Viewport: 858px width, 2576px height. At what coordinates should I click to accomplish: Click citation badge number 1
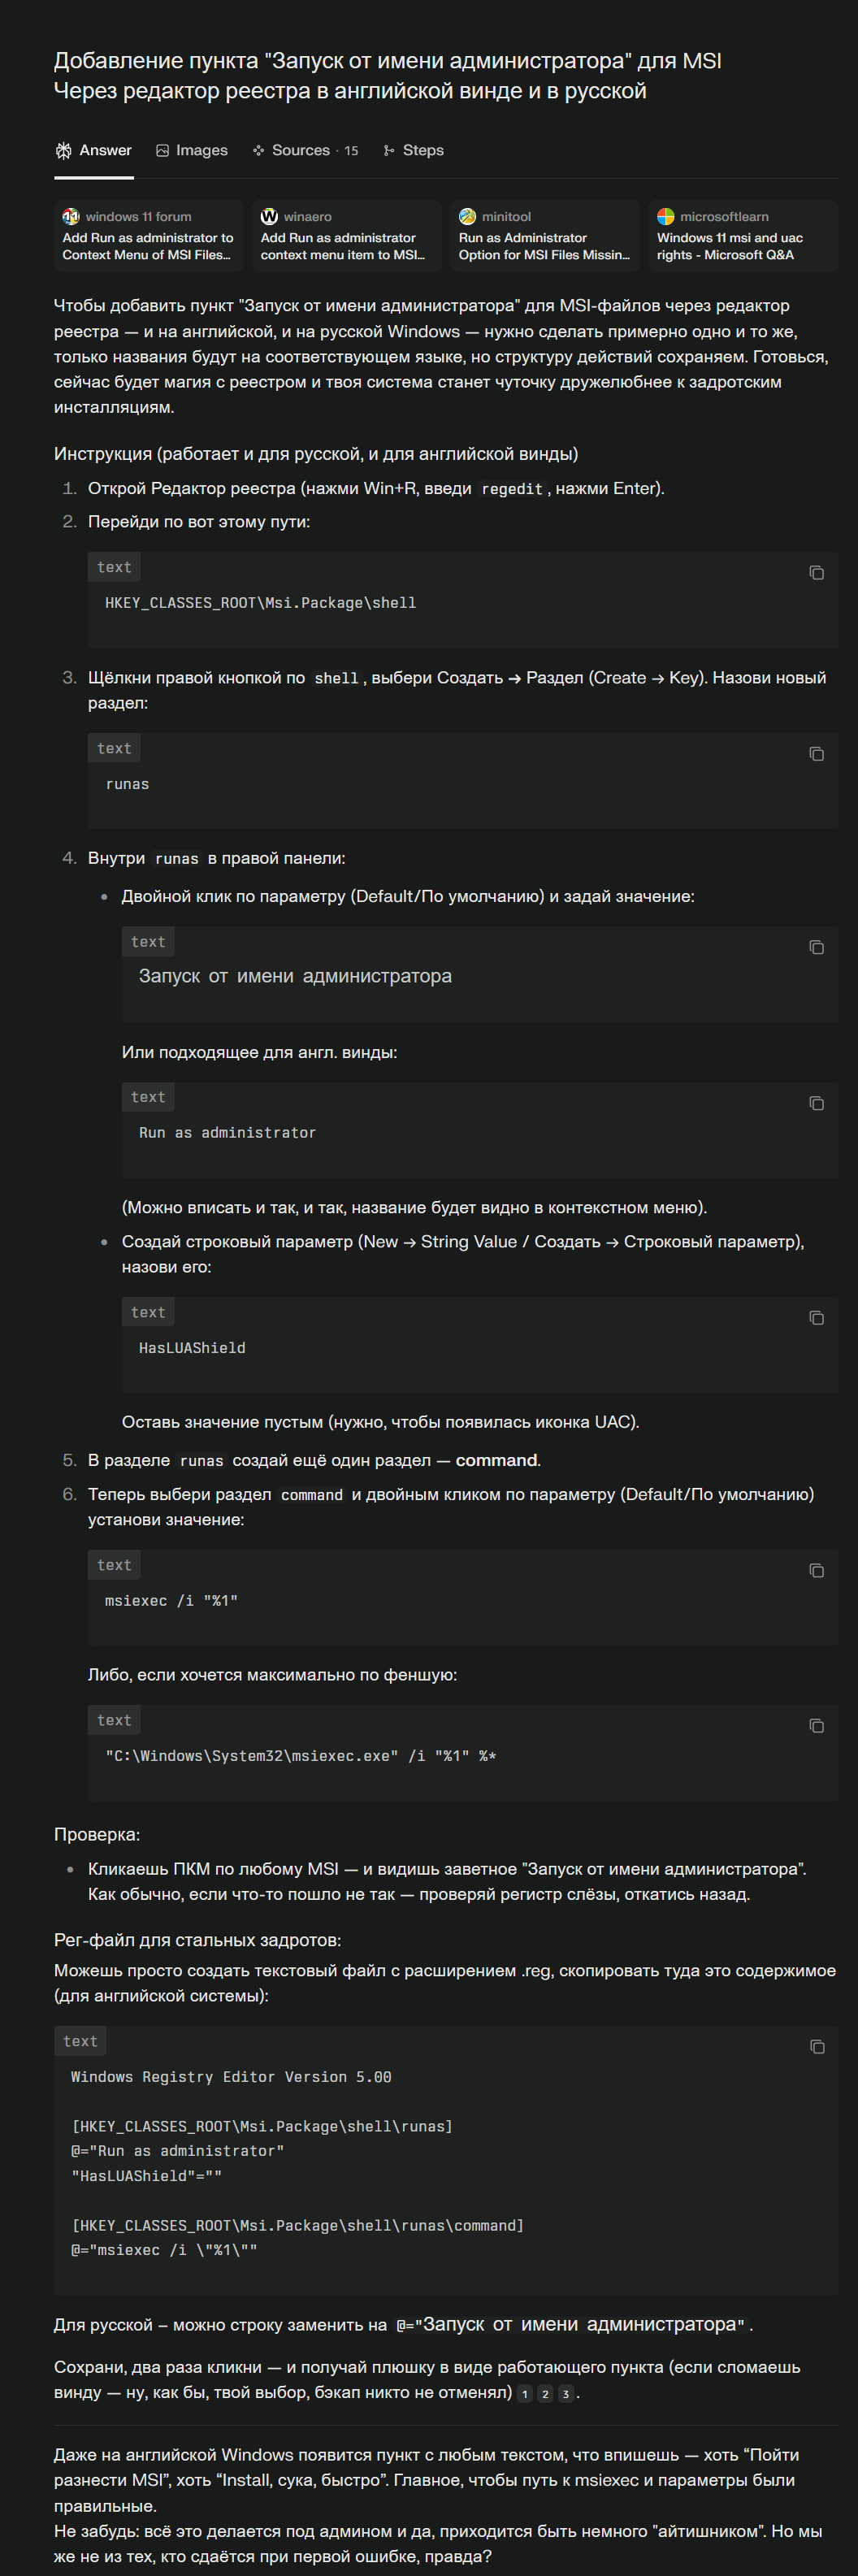[x=525, y=2394]
